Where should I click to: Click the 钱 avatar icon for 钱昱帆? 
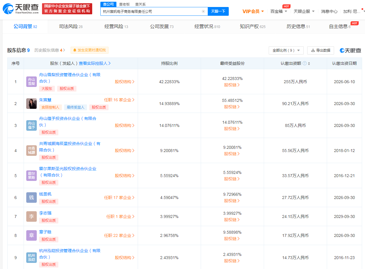click(32, 198)
